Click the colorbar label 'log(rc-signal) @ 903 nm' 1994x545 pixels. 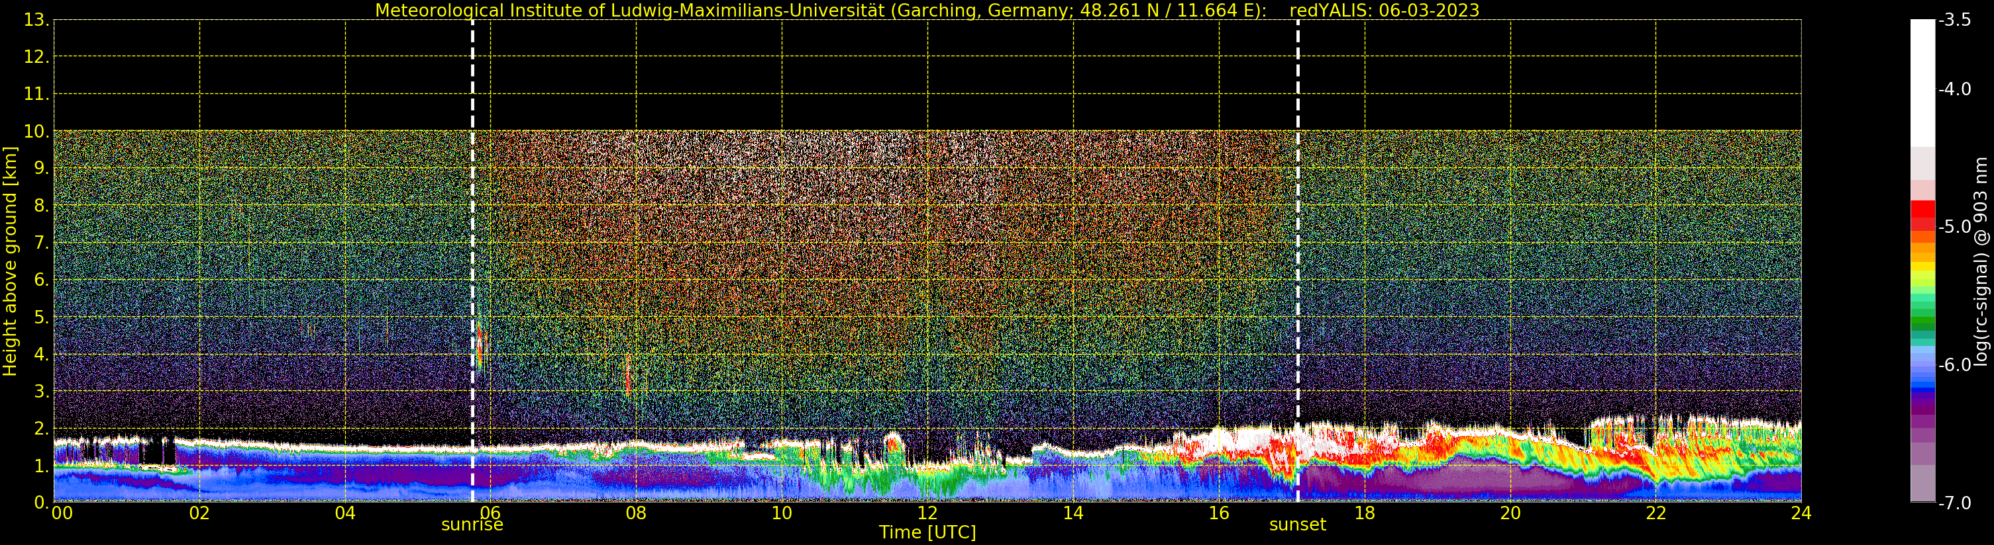point(1981,261)
